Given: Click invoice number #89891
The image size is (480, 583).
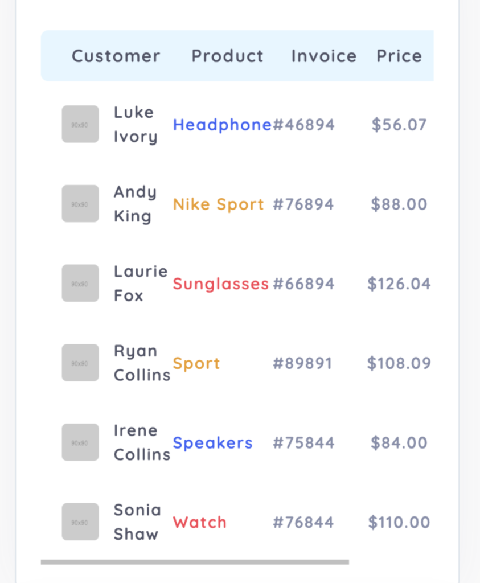Looking at the screenshot, I should click(x=302, y=363).
